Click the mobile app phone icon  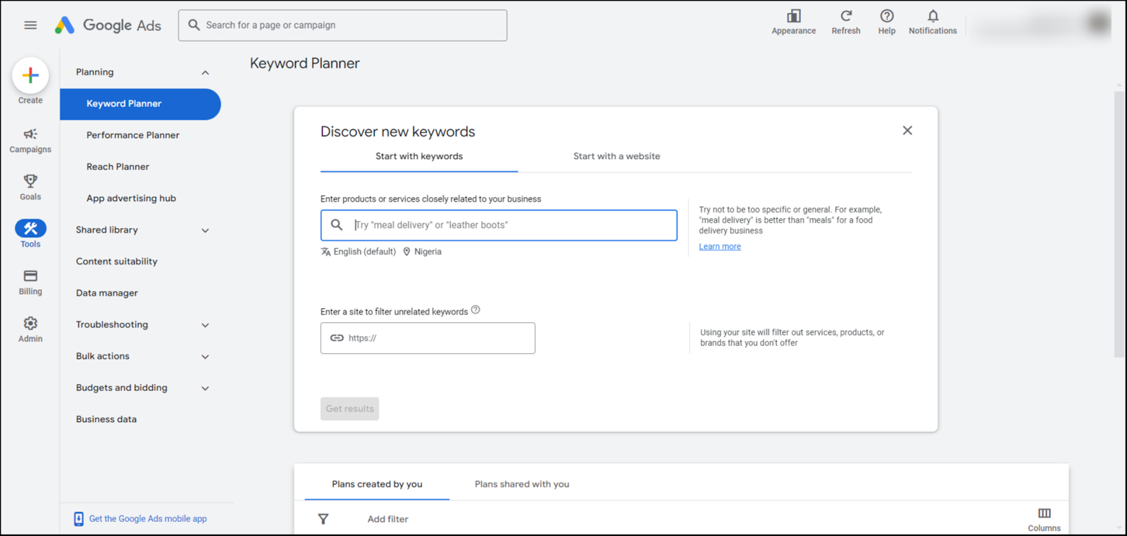(79, 519)
